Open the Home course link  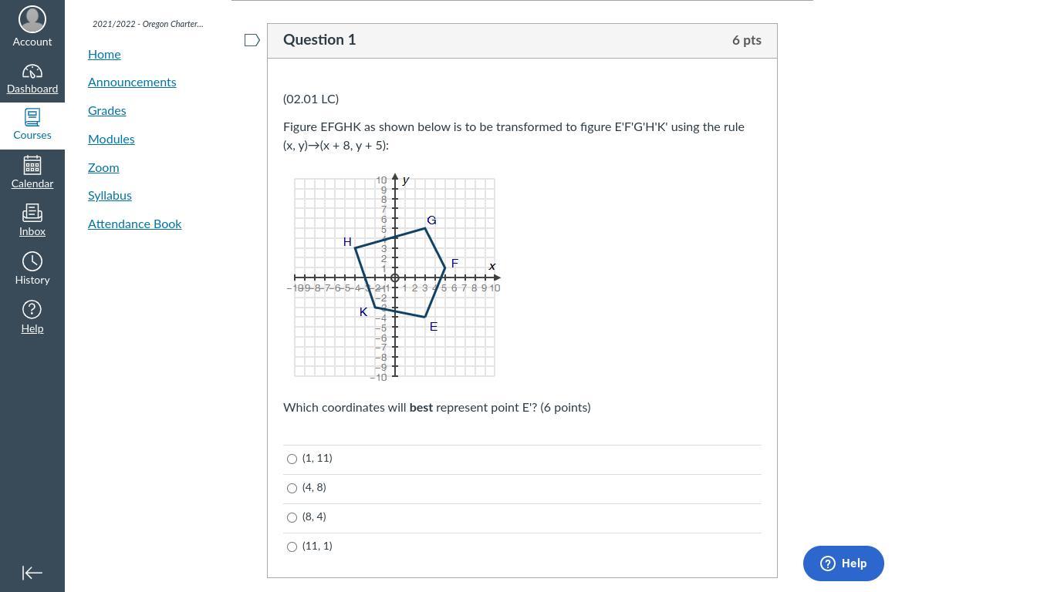pos(104,54)
